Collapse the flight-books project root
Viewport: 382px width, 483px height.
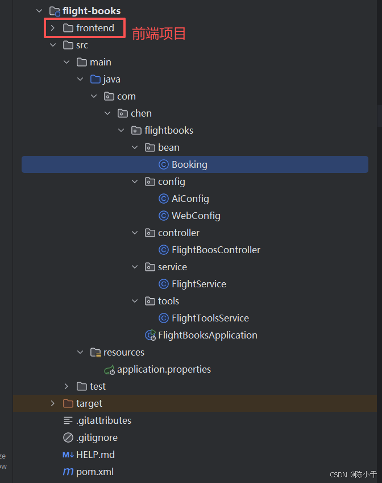(x=39, y=11)
